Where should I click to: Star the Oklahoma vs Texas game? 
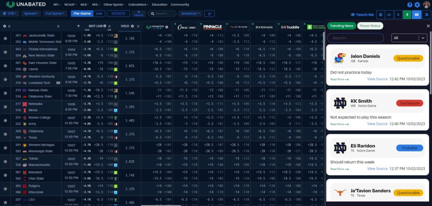click(5, 134)
